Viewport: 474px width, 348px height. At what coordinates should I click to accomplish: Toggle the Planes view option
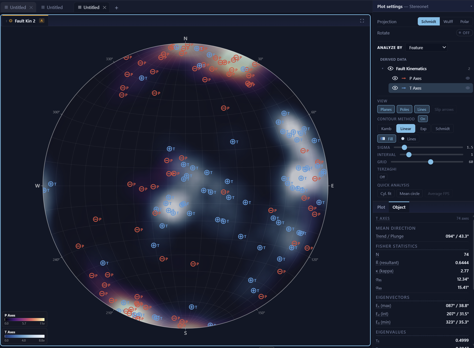(386, 109)
